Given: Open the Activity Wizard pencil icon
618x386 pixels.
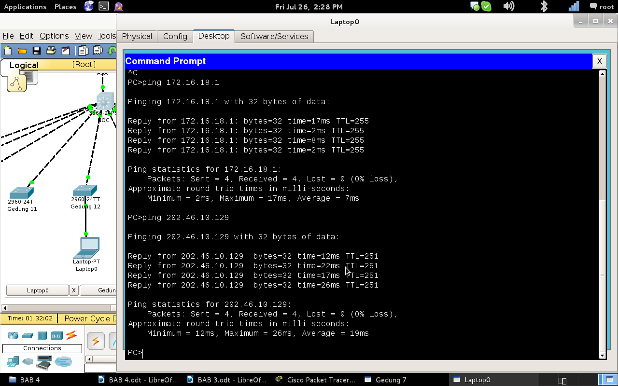Looking at the screenshot, I should coord(66,51).
